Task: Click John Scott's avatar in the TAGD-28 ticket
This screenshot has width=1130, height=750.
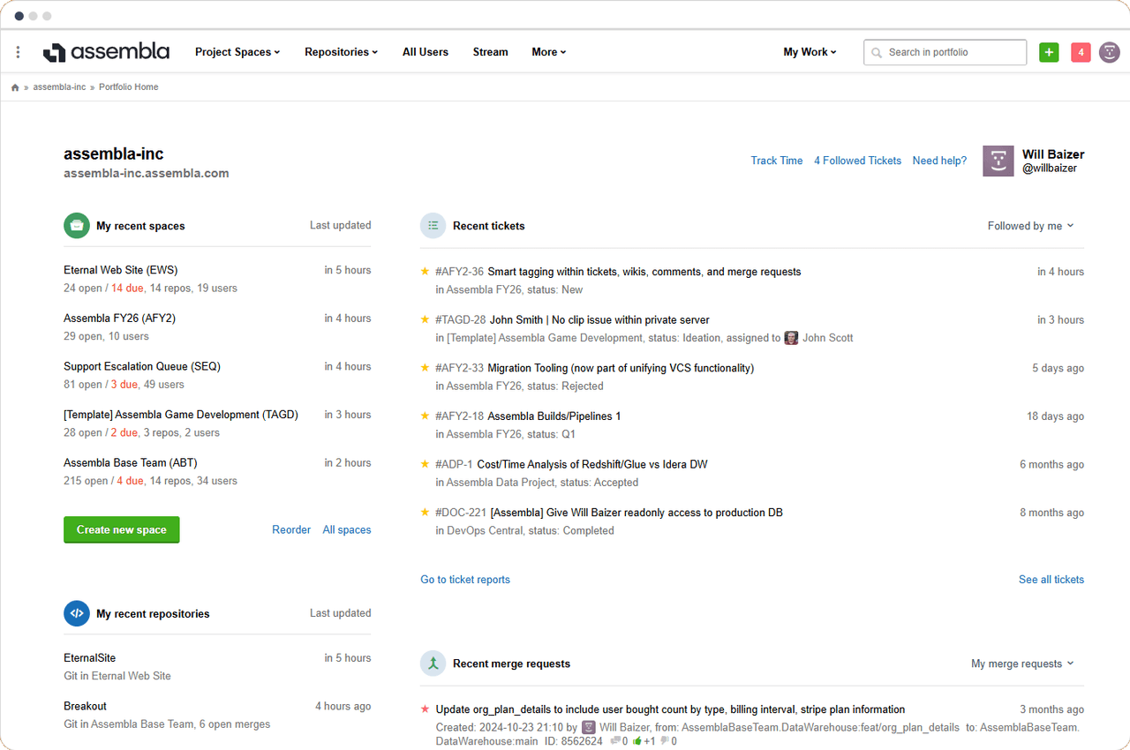Action: click(x=791, y=338)
